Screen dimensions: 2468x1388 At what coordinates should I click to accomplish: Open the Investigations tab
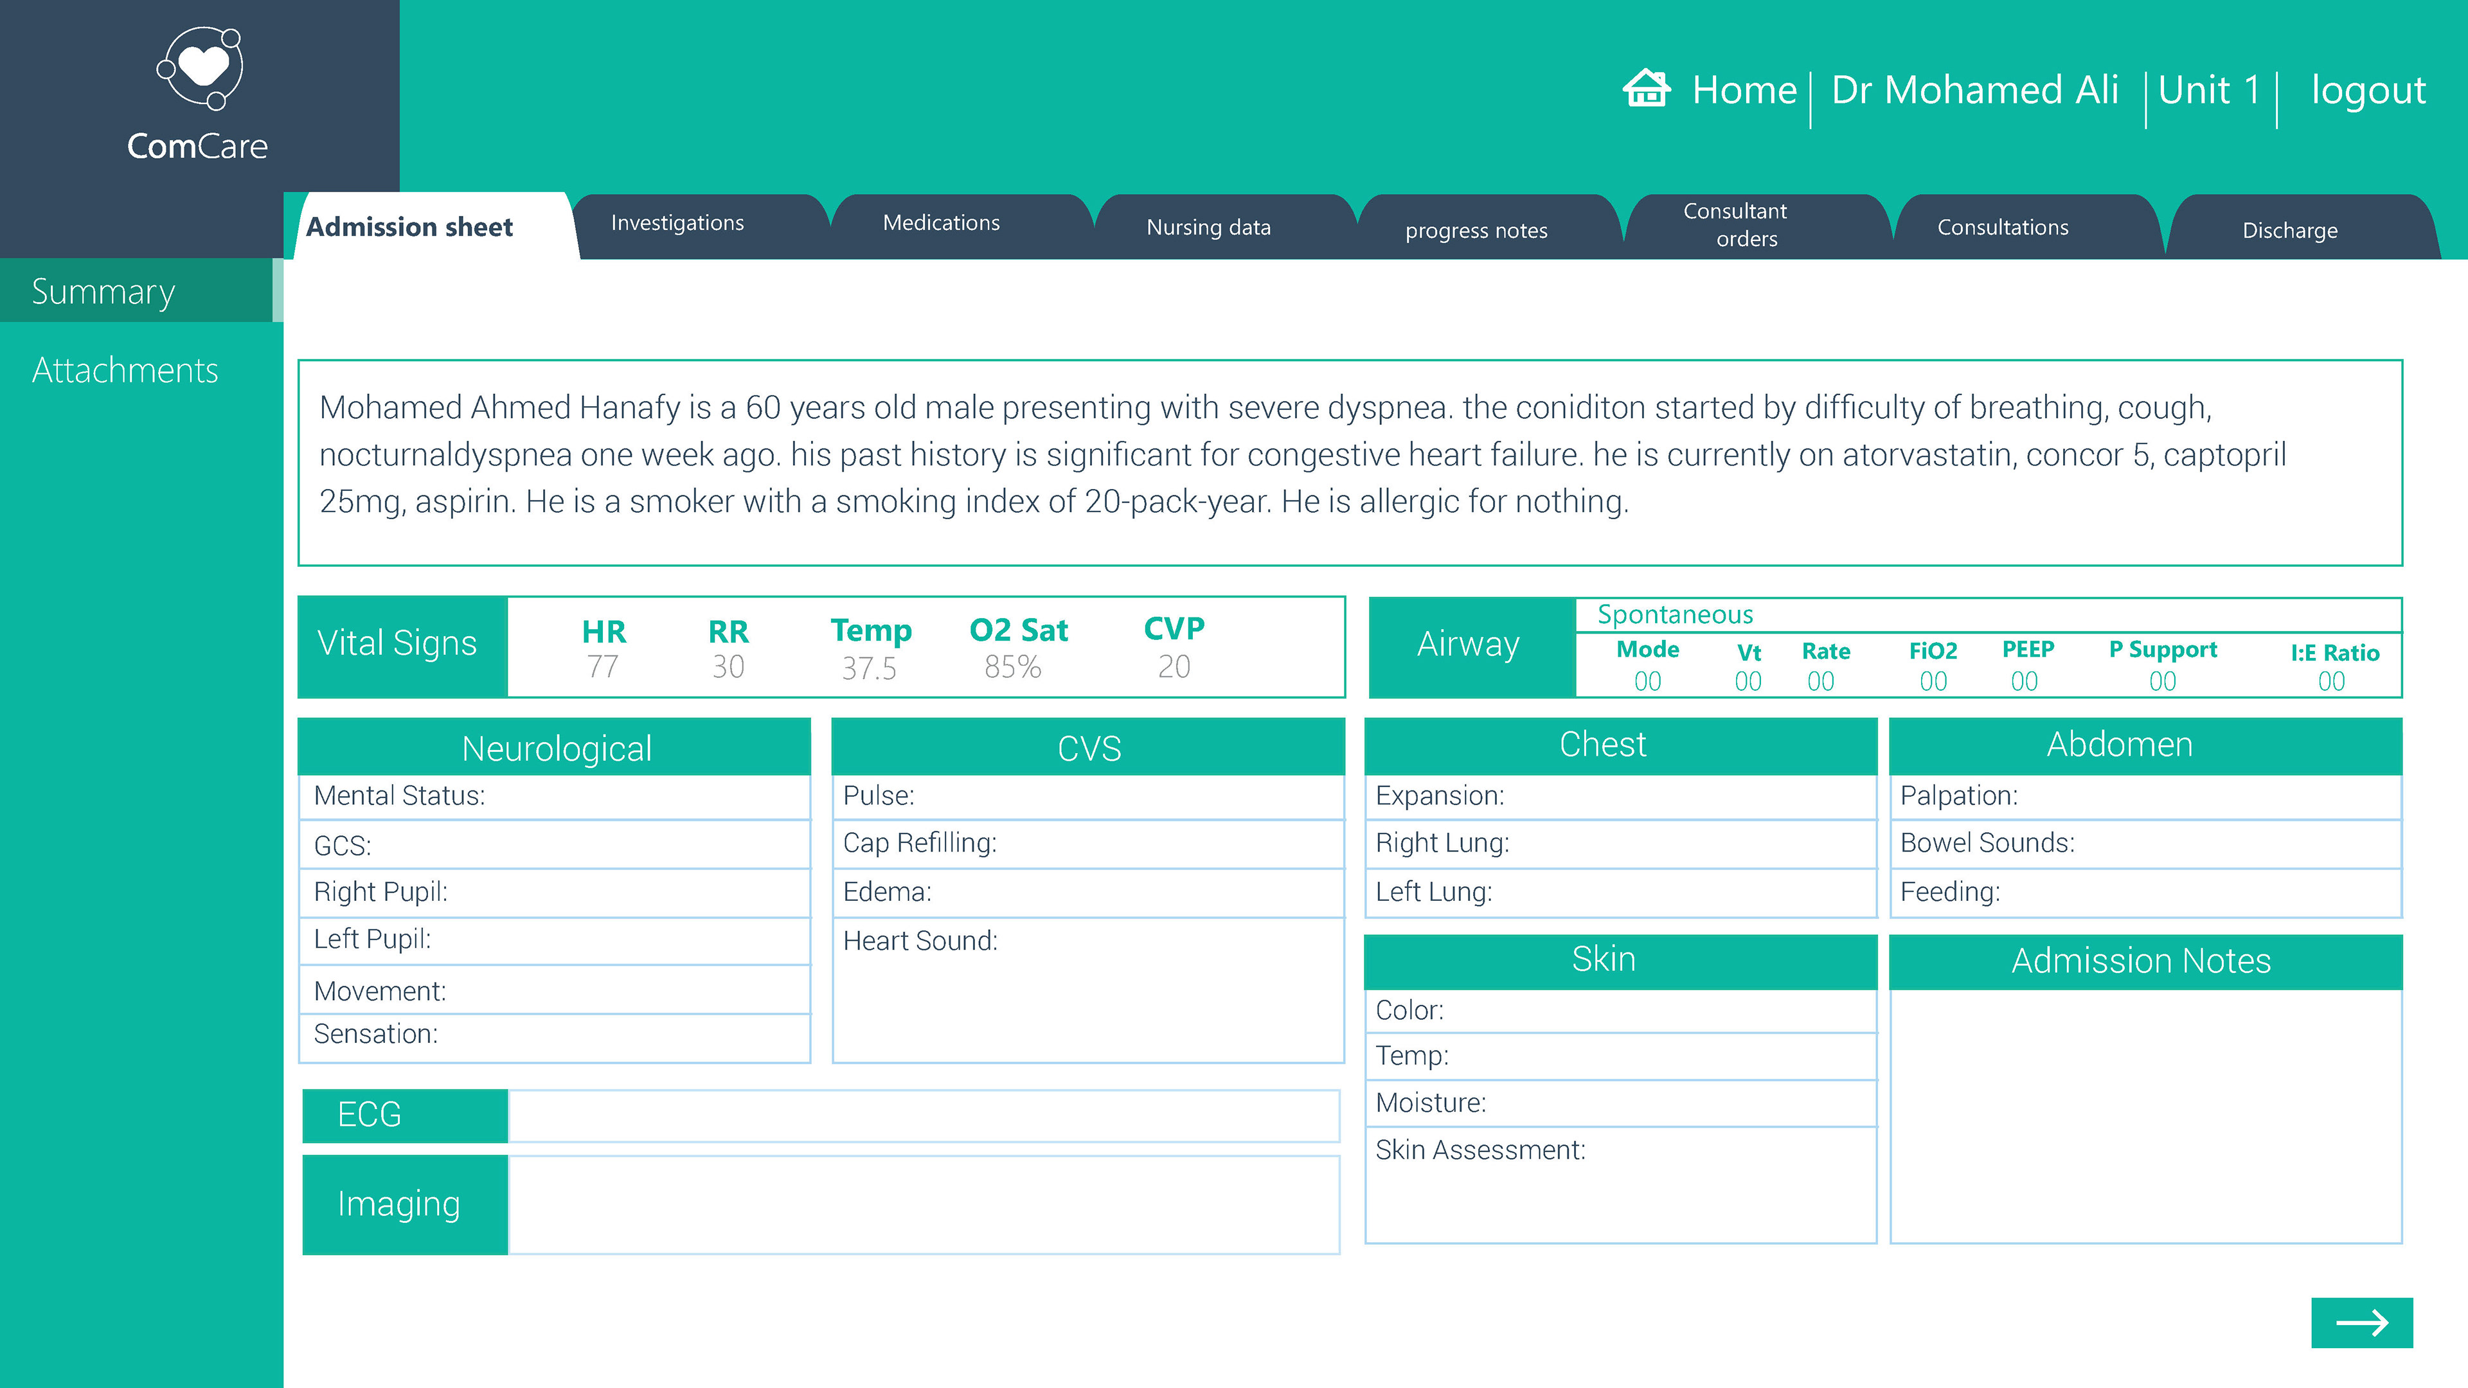click(677, 223)
